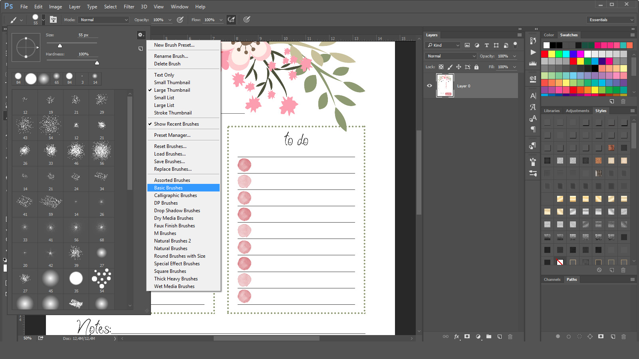Open the layer blend mode dropdown
639x359 pixels.
pyautogui.click(x=451, y=56)
